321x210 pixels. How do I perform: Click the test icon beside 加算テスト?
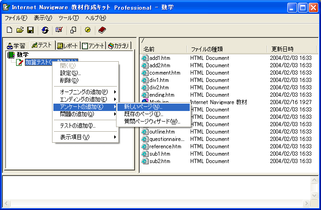tap(20, 62)
